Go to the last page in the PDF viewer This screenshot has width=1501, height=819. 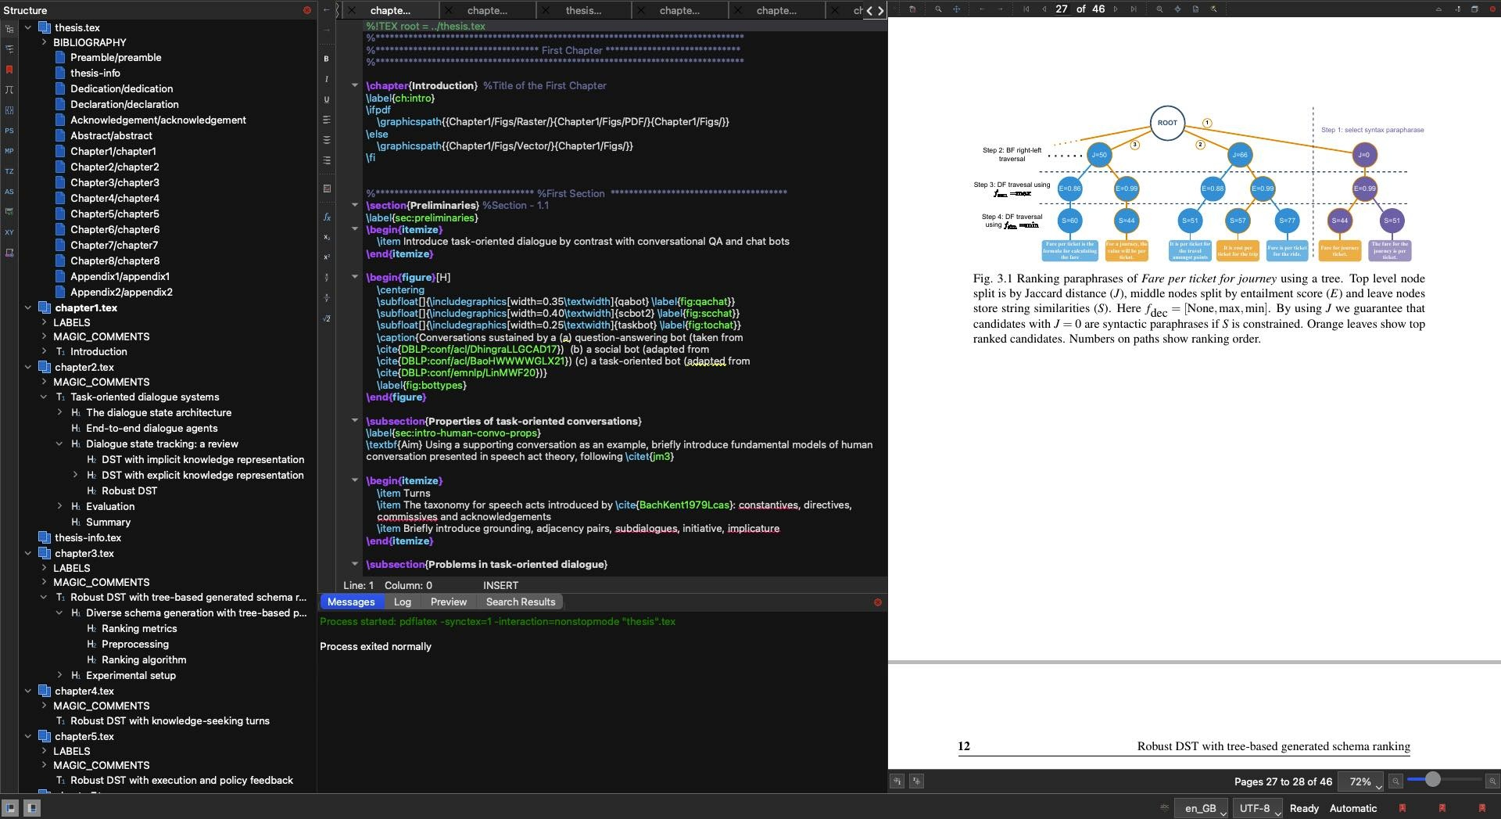click(1132, 10)
